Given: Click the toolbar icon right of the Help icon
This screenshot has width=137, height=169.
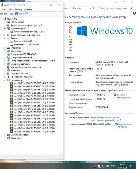Looking at the screenshot, I should click(x=21, y=14).
